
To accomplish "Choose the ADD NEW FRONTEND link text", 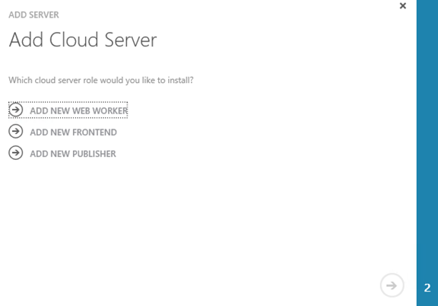I will click(x=74, y=132).
